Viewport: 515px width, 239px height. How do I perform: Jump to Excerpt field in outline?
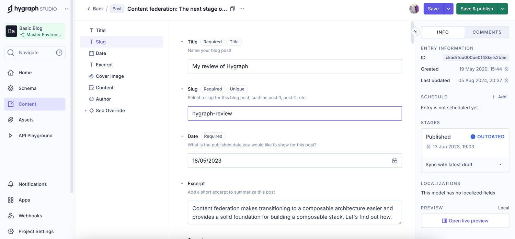tap(122, 65)
